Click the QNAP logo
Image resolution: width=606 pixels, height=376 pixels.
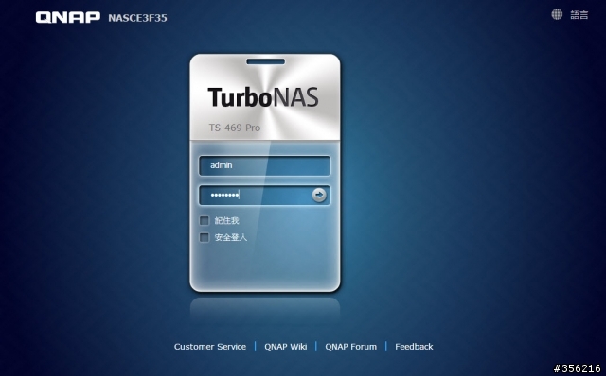tap(68, 17)
